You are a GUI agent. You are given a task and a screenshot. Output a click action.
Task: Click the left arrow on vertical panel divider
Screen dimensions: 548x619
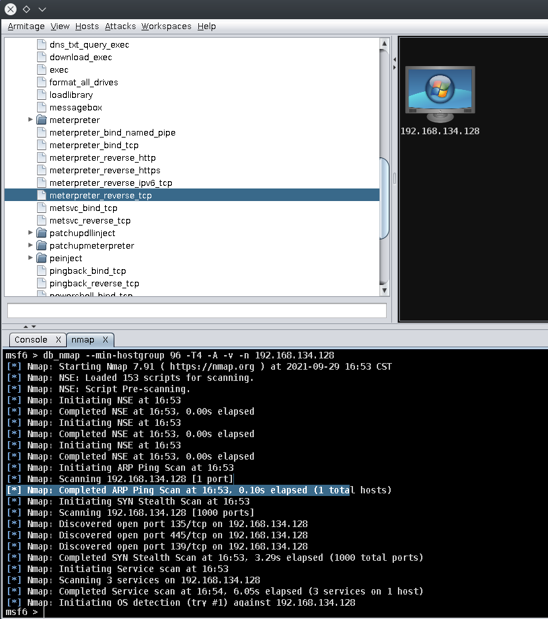point(395,60)
